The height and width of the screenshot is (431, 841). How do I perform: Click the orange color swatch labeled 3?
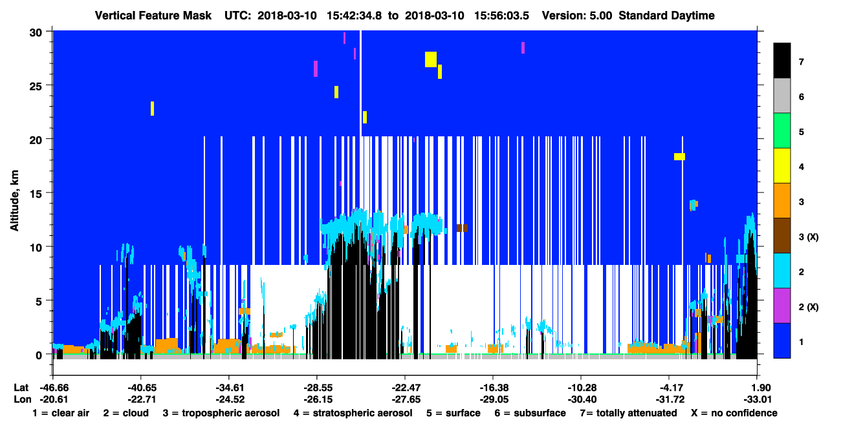[x=781, y=202]
